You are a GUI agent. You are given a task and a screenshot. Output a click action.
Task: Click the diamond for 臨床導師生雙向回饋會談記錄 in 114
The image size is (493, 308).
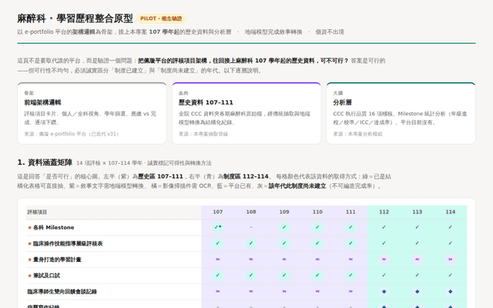pos(450,292)
